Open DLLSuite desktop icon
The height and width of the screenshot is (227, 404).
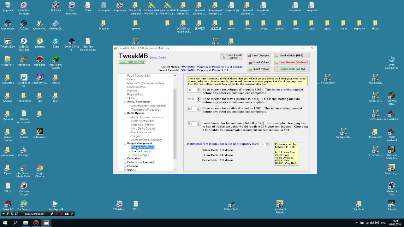(x=56, y=7)
